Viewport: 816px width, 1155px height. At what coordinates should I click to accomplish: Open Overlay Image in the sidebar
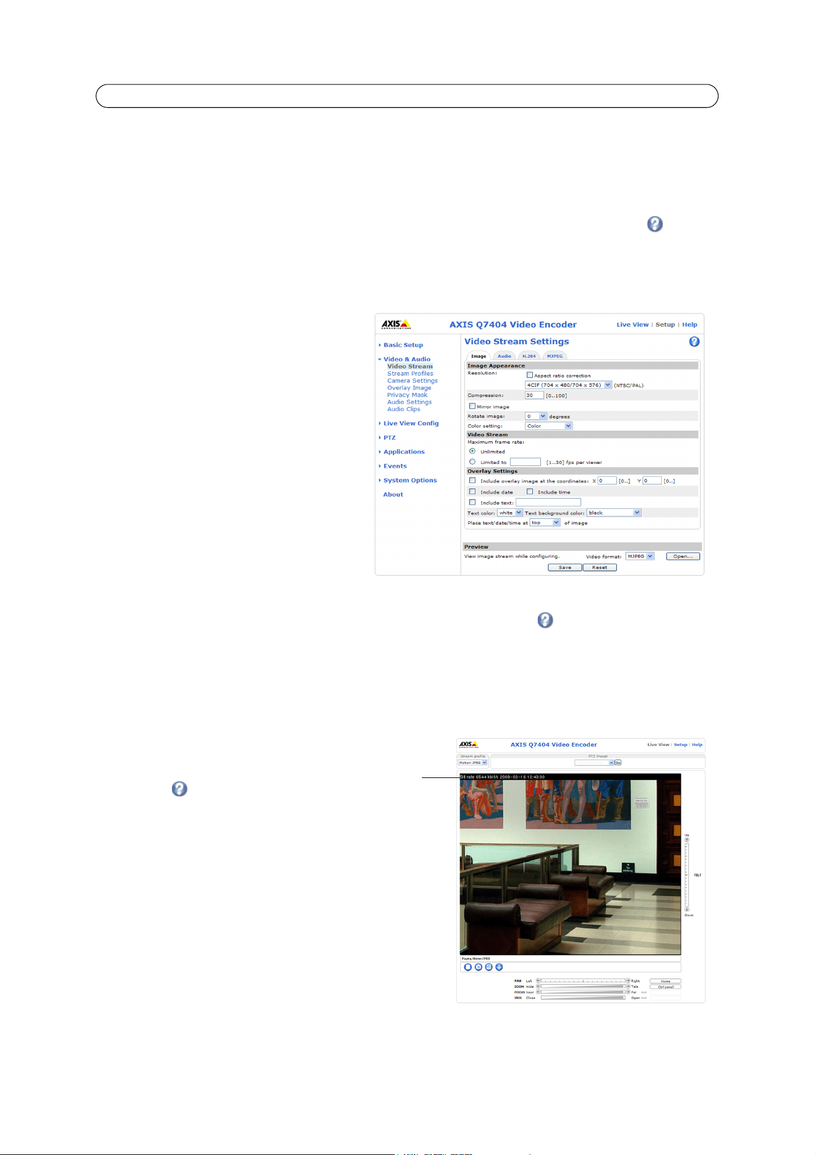409,388
